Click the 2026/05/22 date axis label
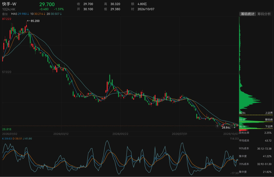This screenshot has height=177, width=274. (120, 134)
